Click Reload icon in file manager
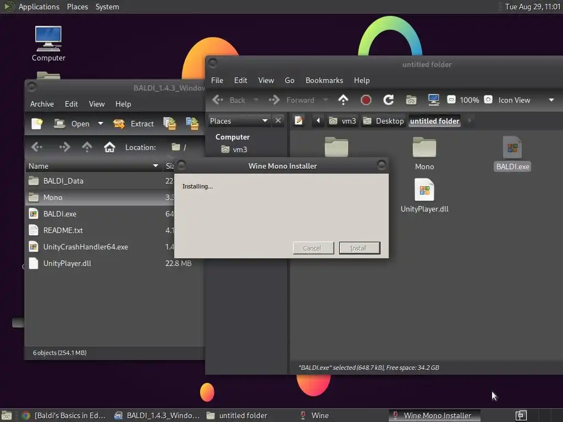The image size is (563, 422). [389, 100]
